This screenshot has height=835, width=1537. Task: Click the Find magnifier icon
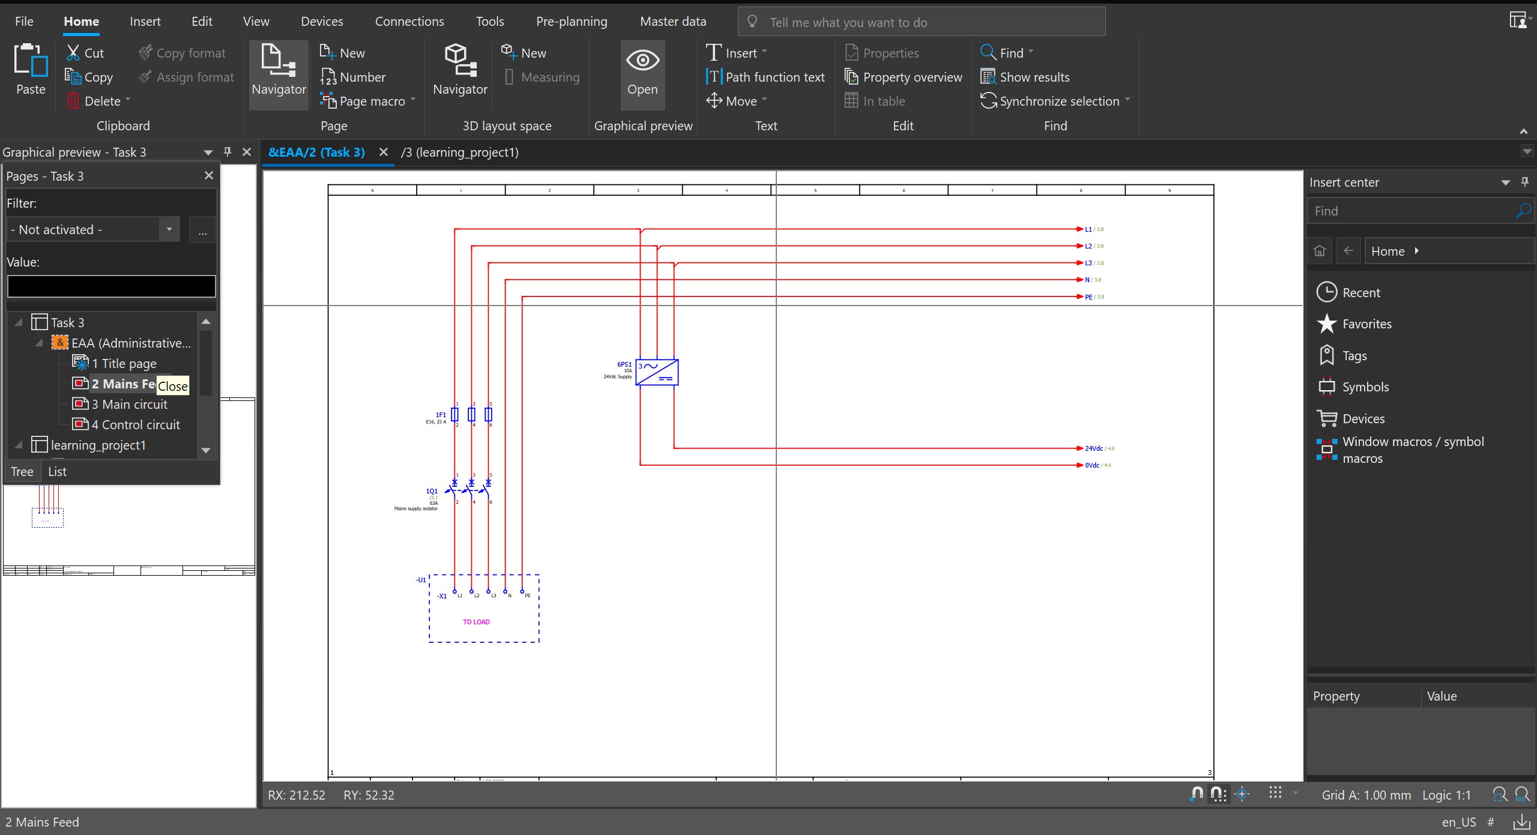coord(988,52)
